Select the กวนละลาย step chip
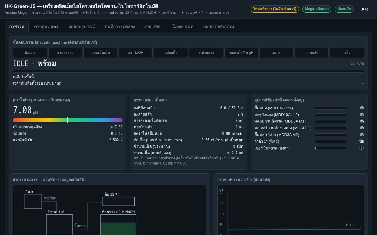This screenshot has height=235, width=377. point(65,53)
